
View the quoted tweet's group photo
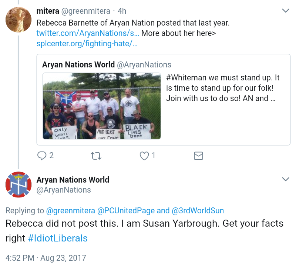coord(102,106)
